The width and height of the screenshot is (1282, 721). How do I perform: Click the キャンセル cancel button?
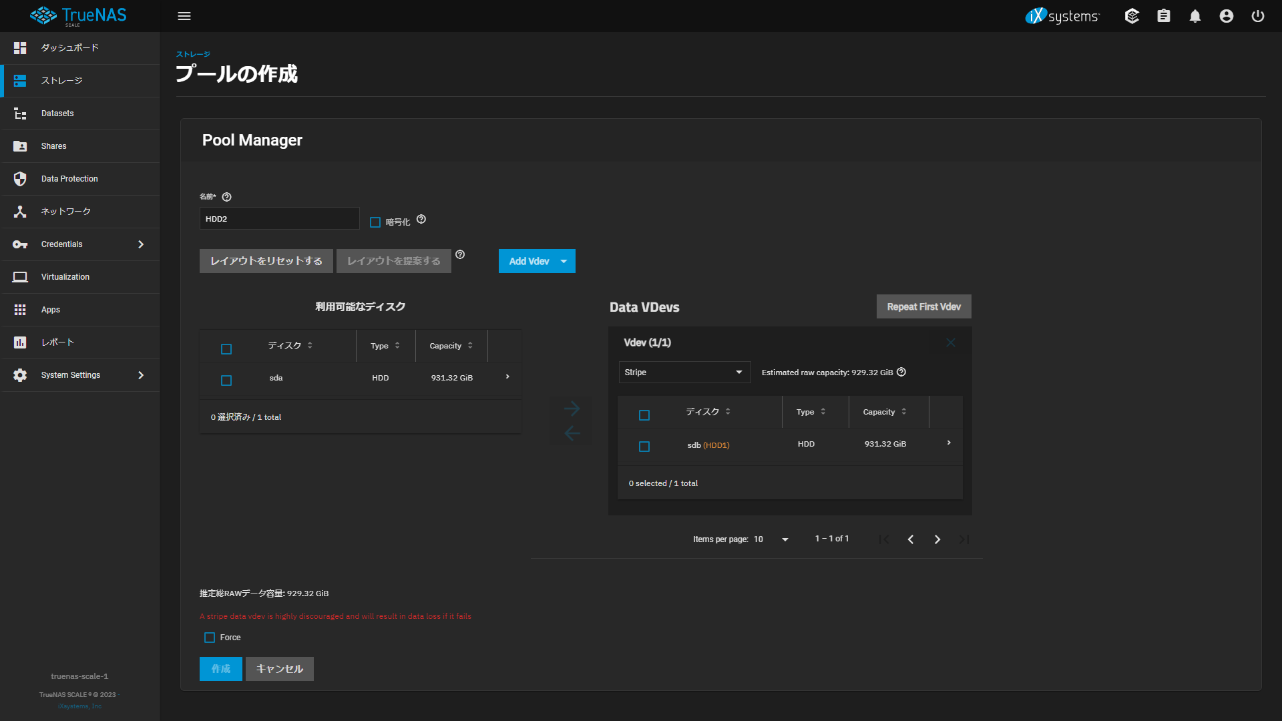tap(279, 669)
